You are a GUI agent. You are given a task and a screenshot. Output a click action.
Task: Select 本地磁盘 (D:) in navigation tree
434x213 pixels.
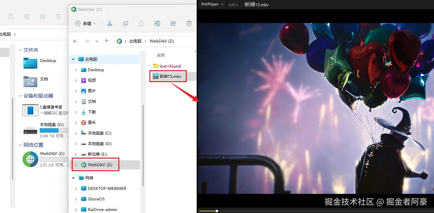(99, 144)
